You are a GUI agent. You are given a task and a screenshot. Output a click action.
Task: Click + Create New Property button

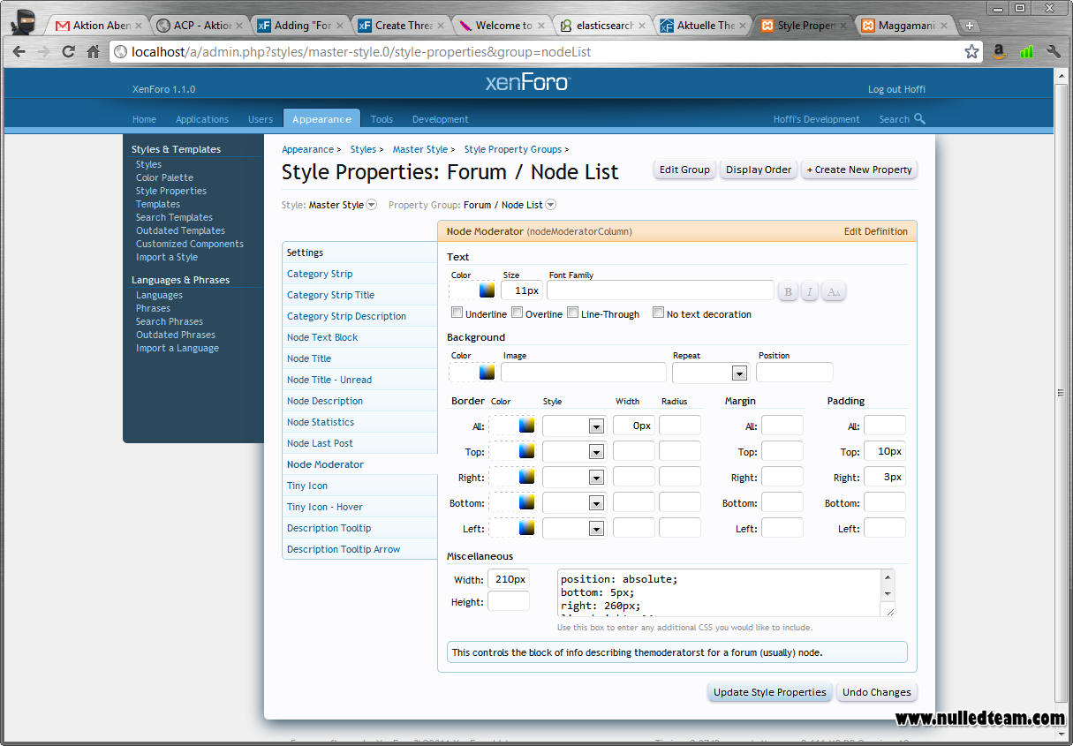859,170
